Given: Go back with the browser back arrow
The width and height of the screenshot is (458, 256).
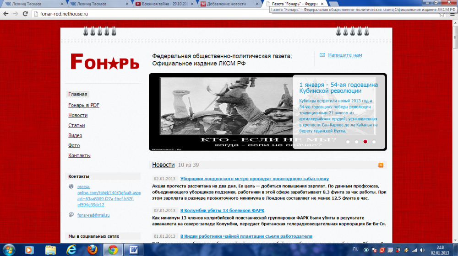Looking at the screenshot, I should pyautogui.click(x=6, y=14).
